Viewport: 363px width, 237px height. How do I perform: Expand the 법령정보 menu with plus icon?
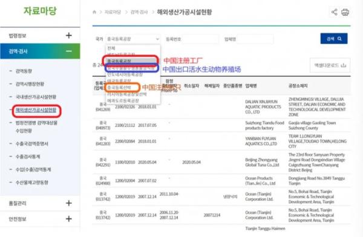pos(69,36)
